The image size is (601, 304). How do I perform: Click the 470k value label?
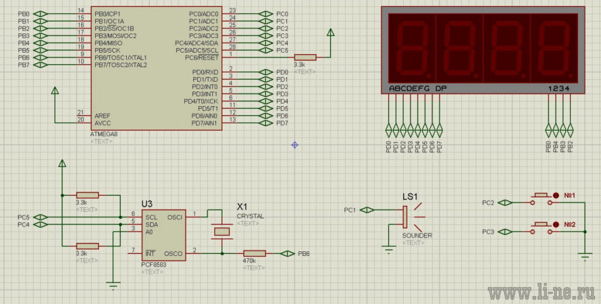249,261
